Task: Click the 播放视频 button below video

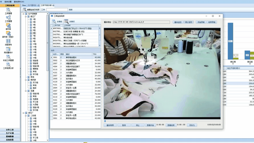Action: (x=110, y=125)
